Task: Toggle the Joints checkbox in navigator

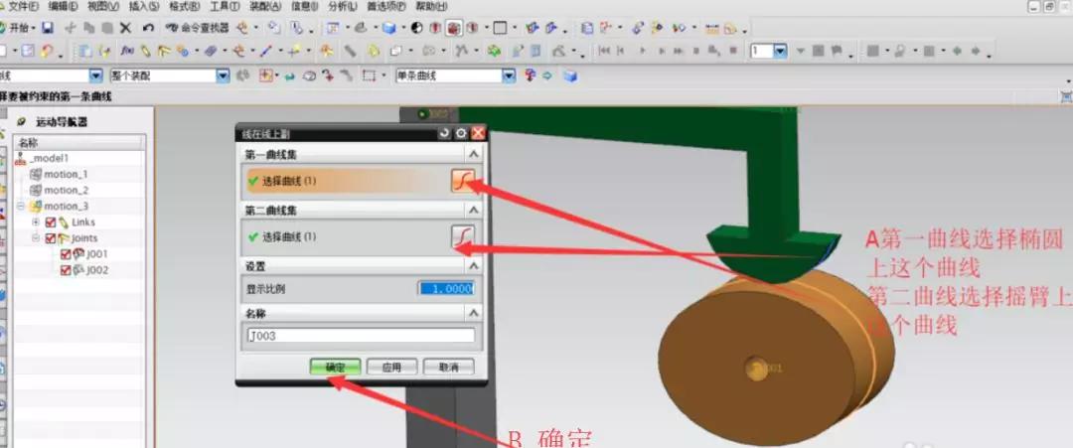Action: point(50,238)
